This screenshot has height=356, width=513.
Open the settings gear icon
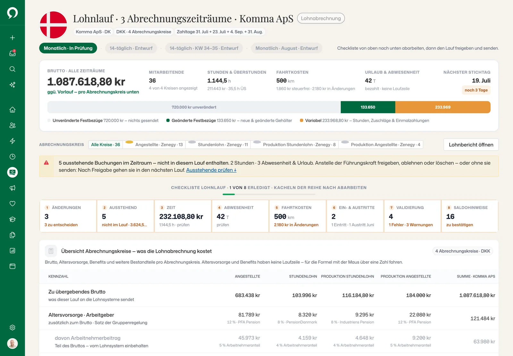pyautogui.click(x=13, y=327)
